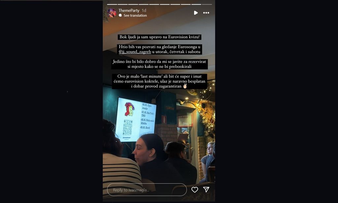Open the three-dot more options menu

click(206, 13)
